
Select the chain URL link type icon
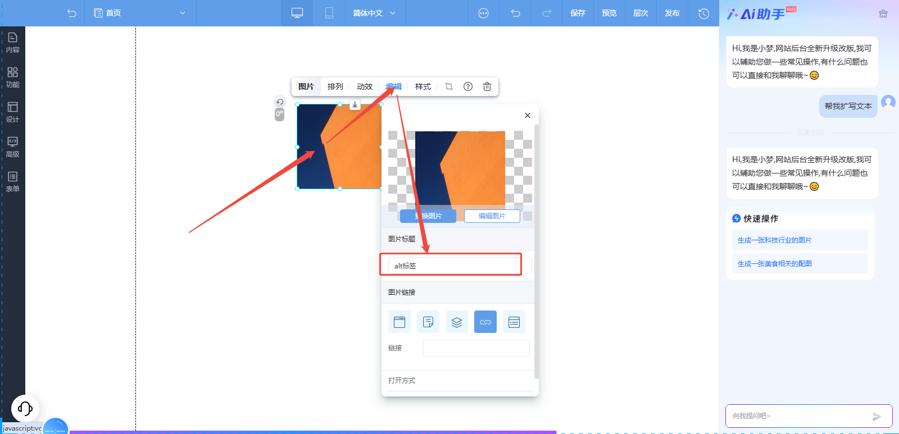[x=485, y=322]
